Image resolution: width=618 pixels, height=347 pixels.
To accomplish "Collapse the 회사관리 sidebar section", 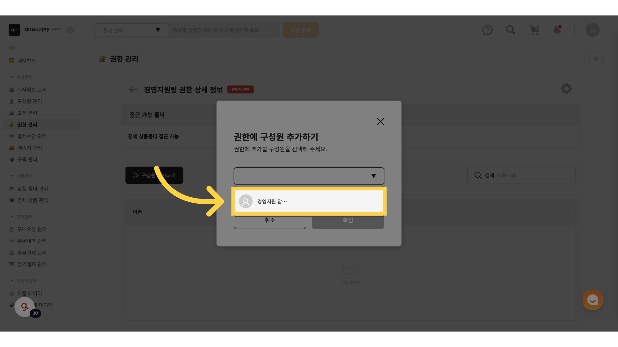I will (12, 77).
